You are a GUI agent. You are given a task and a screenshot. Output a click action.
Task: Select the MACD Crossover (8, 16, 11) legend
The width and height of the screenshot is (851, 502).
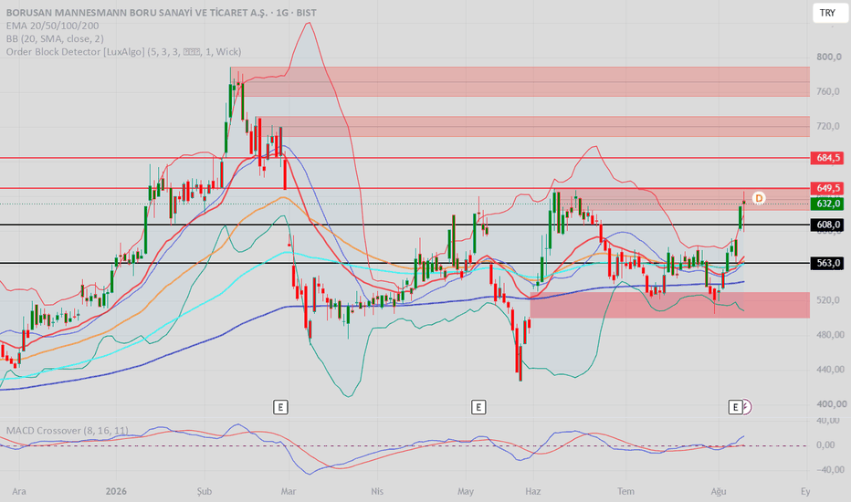(68, 431)
